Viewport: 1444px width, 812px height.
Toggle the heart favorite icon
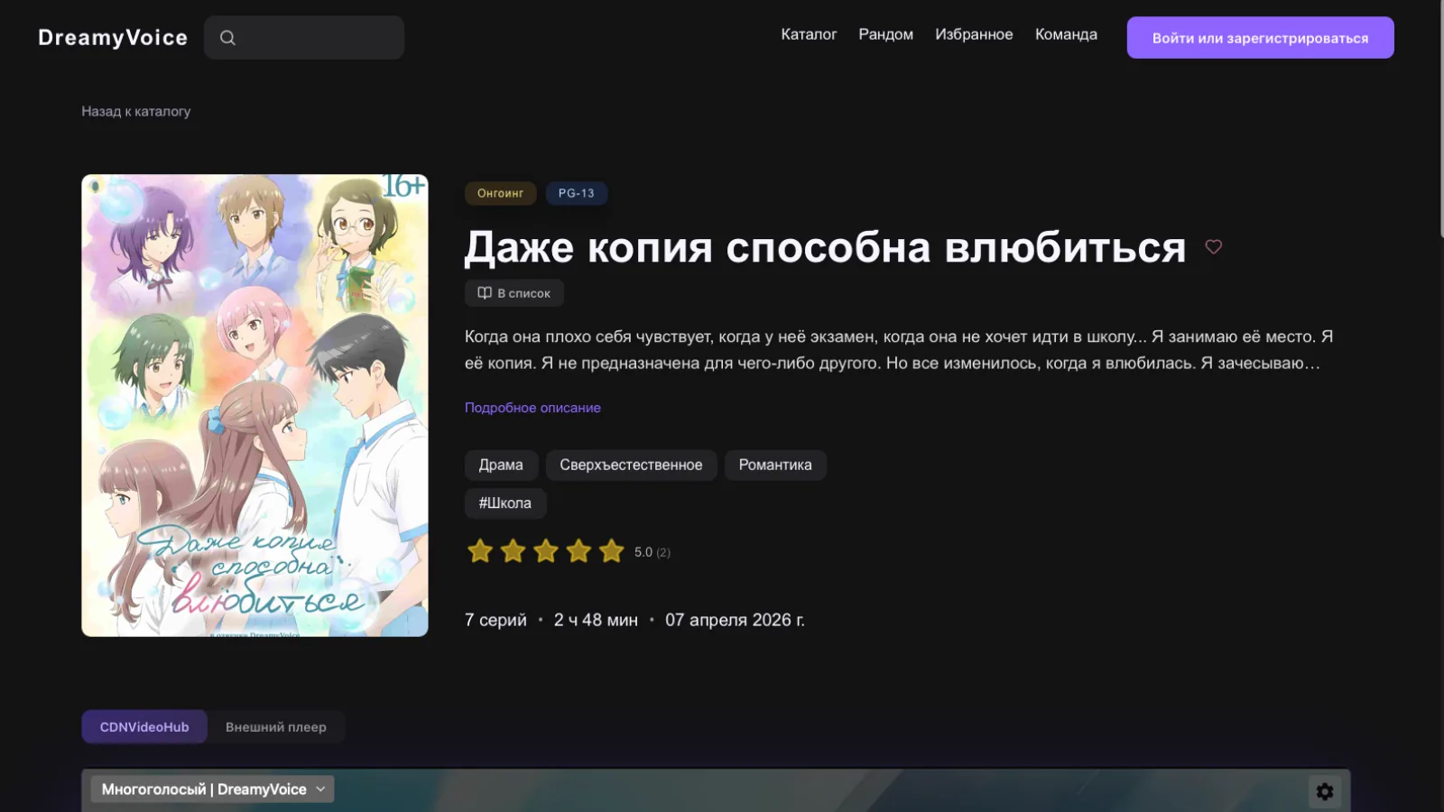[x=1214, y=246]
